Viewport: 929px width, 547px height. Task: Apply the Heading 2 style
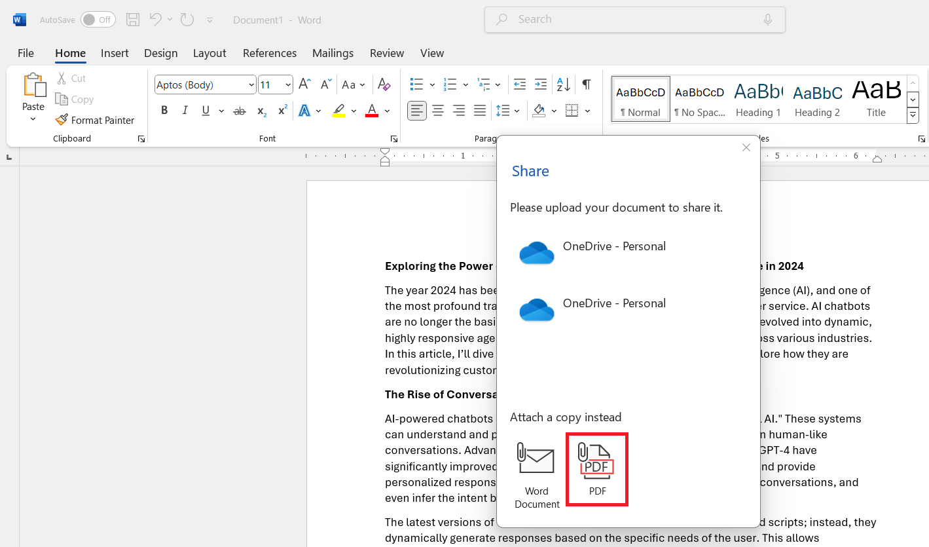(x=817, y=99)
